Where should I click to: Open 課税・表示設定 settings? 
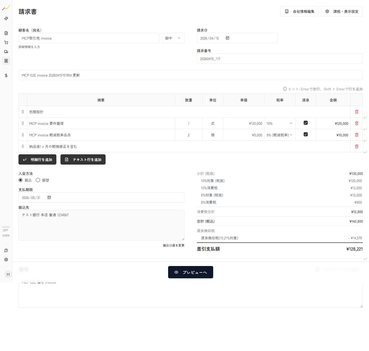(342, 11)
